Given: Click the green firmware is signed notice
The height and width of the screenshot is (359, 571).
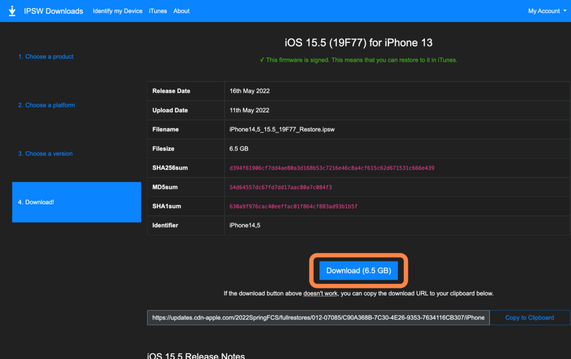Looking at the screenshot, I should pos(359,60).
